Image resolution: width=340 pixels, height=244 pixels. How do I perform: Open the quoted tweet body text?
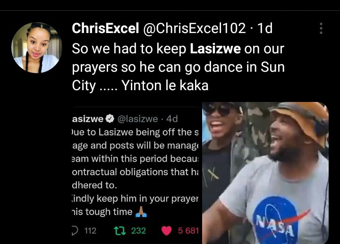[x=135, y=172]
